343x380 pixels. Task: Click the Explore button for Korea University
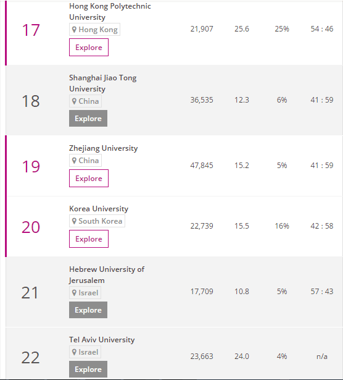89,239
